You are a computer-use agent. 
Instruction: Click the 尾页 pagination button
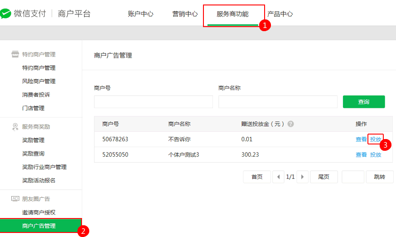[x=324, y=177]
